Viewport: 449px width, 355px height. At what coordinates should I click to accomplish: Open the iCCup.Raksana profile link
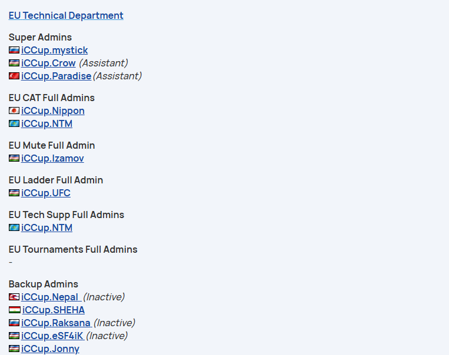click(x=56, y=323)
